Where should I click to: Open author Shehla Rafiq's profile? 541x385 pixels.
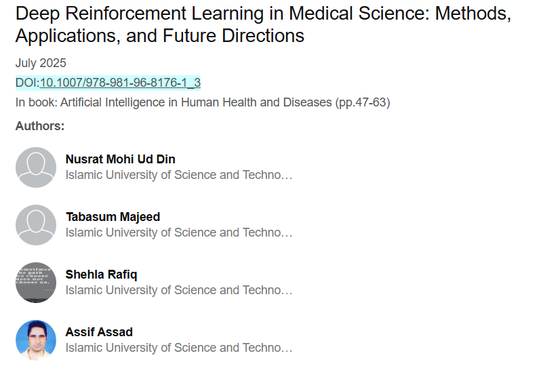101,275
